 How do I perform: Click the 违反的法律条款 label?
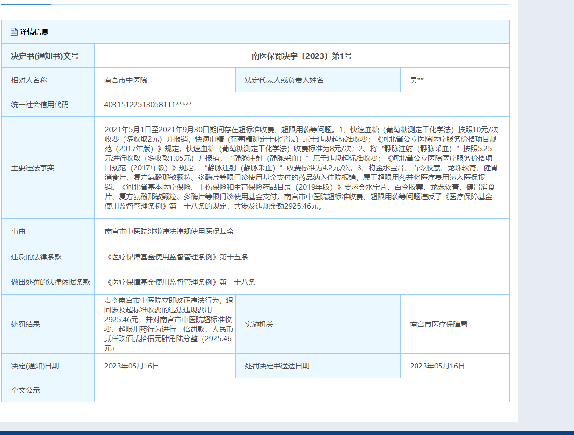(x=36, y=257)
